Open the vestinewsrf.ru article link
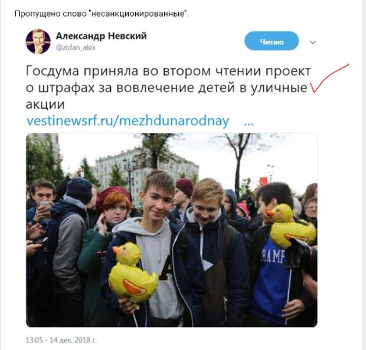The width and height of the screenshot is (366, 350). 128,121
